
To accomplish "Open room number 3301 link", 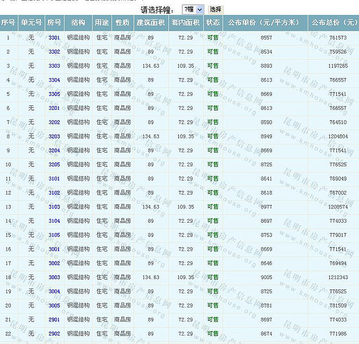I will [x=54, y=38].
